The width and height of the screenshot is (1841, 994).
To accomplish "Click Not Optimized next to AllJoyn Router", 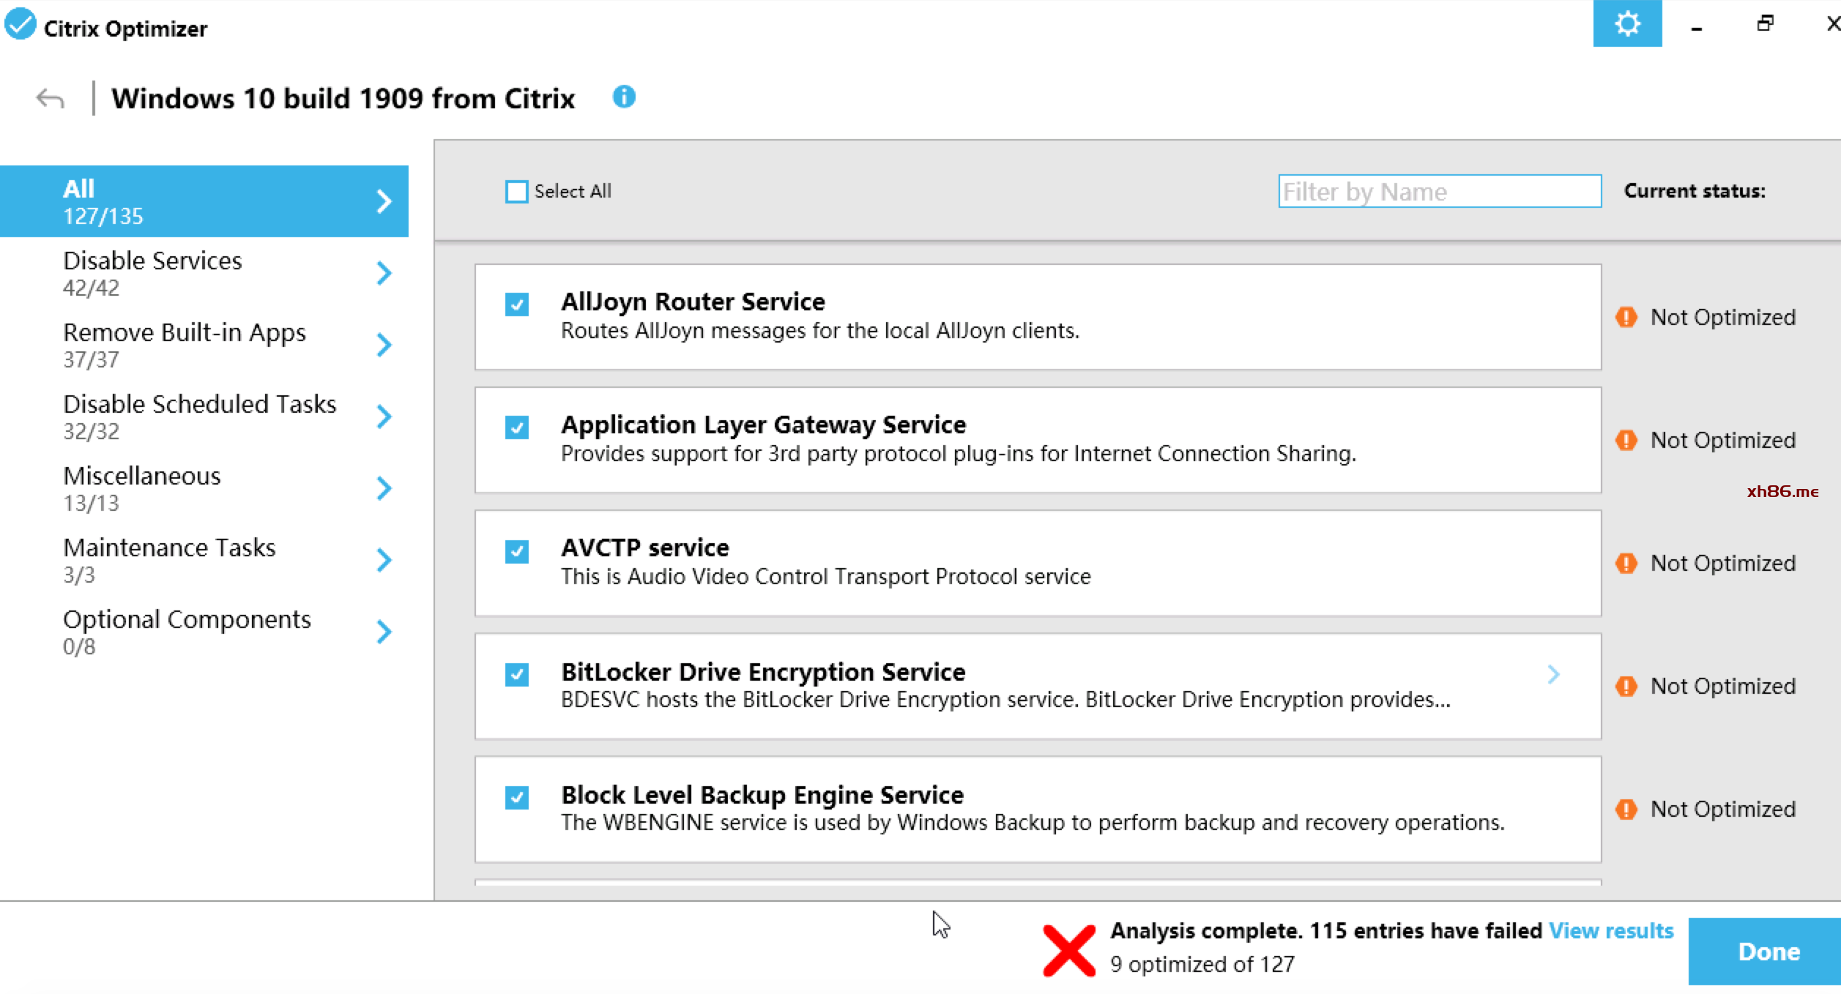I will (x=1723, y=317).
